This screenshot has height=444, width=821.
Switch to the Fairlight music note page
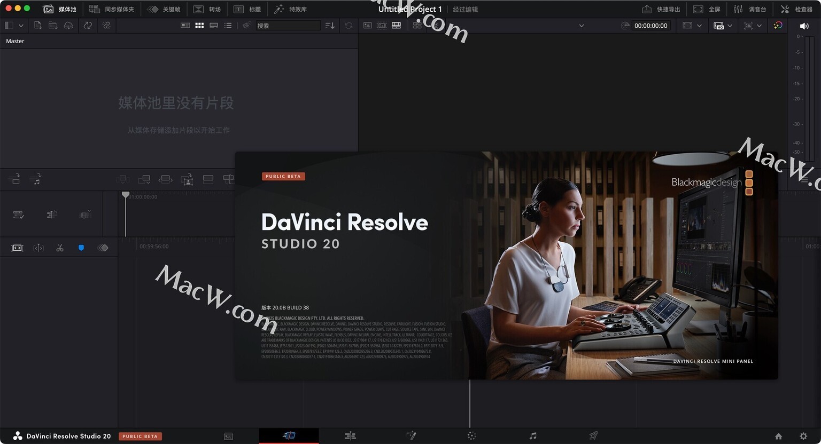click(x=533, y=435)
